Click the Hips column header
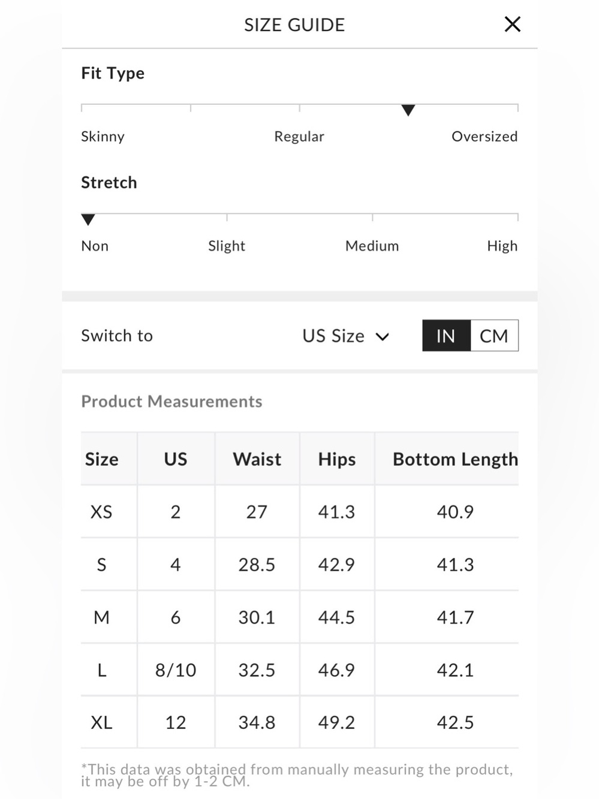 pos(337,459)
